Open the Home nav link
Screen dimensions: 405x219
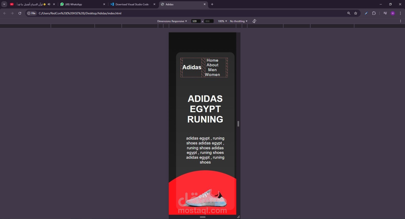212,60
